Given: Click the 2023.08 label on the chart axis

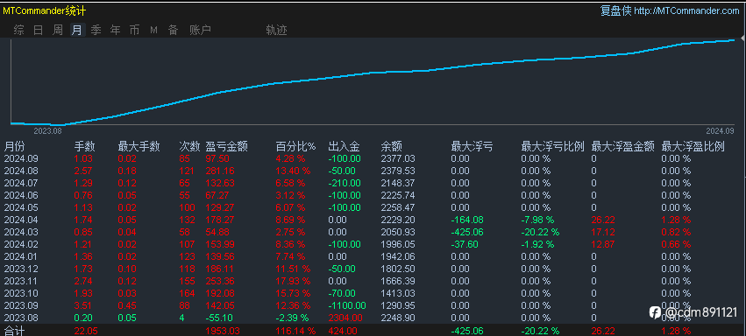Looking at the screenshot, I should pos(48,130).
